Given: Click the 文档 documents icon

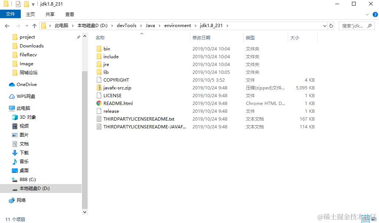Looking at the screenshot, I should click(15, 144).
